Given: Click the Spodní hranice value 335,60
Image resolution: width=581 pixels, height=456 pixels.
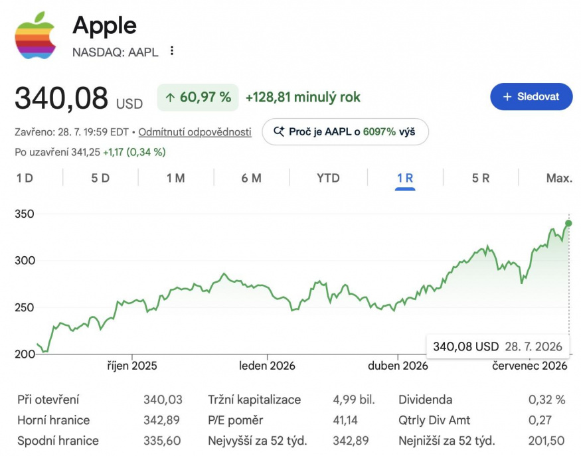Looking at the screenshot, I should (x=162, y=441).
